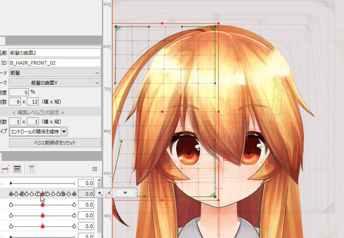Click the delete-keyform icon in parameter toolbar
This screenshot has height=238, width=344.
click(x=5, y=169)
